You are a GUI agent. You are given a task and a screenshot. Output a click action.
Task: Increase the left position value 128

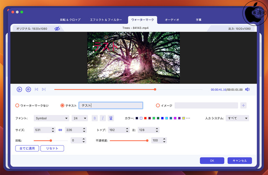(157, 129)
